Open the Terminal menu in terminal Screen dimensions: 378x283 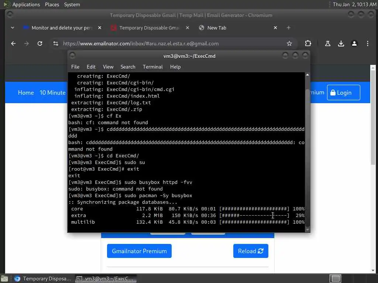[x=152, y=67]
